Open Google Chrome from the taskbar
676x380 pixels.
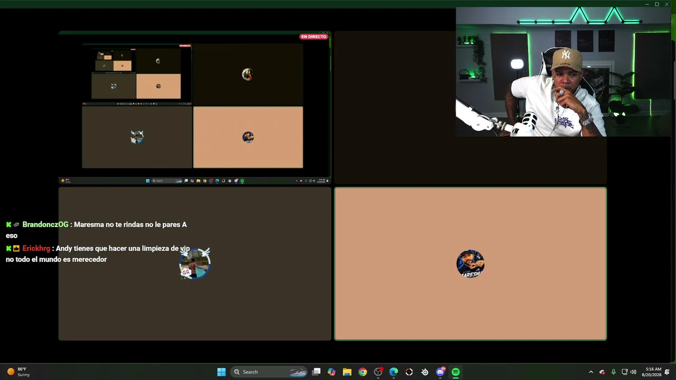(x=362, y=372)
